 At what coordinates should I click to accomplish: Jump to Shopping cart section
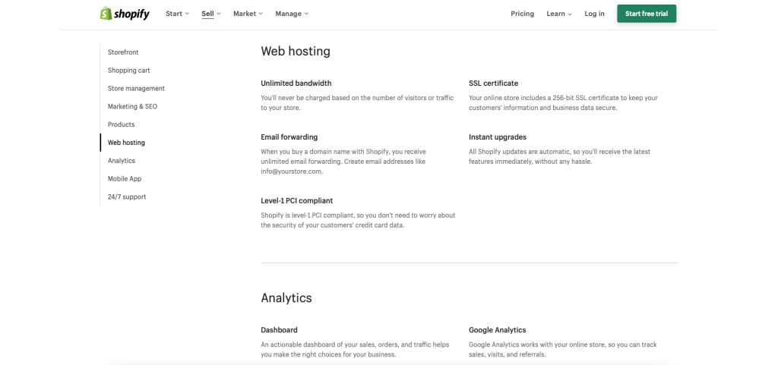[128, 71]
